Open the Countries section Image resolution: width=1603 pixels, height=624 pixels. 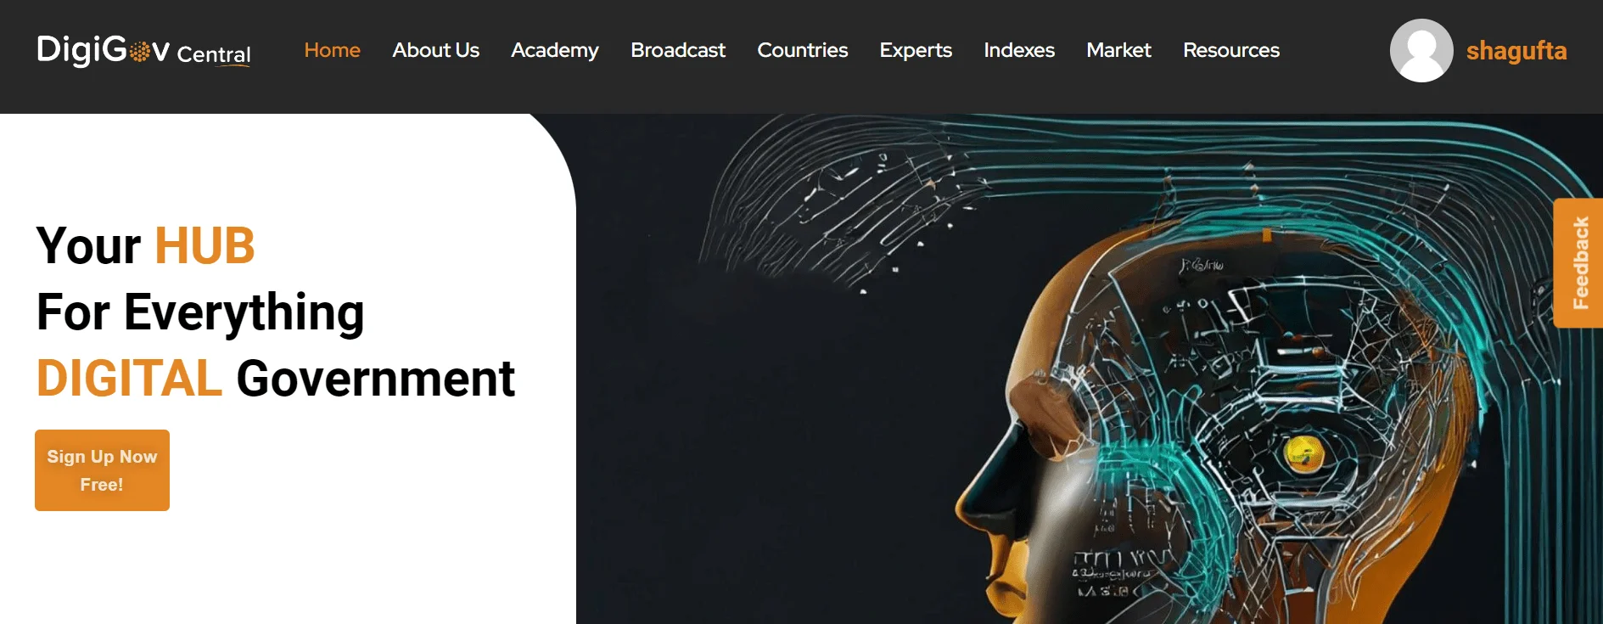802,50
